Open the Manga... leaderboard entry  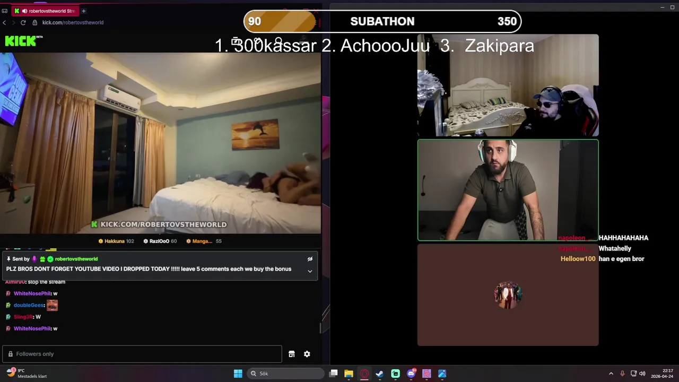(x=204, y=241)
